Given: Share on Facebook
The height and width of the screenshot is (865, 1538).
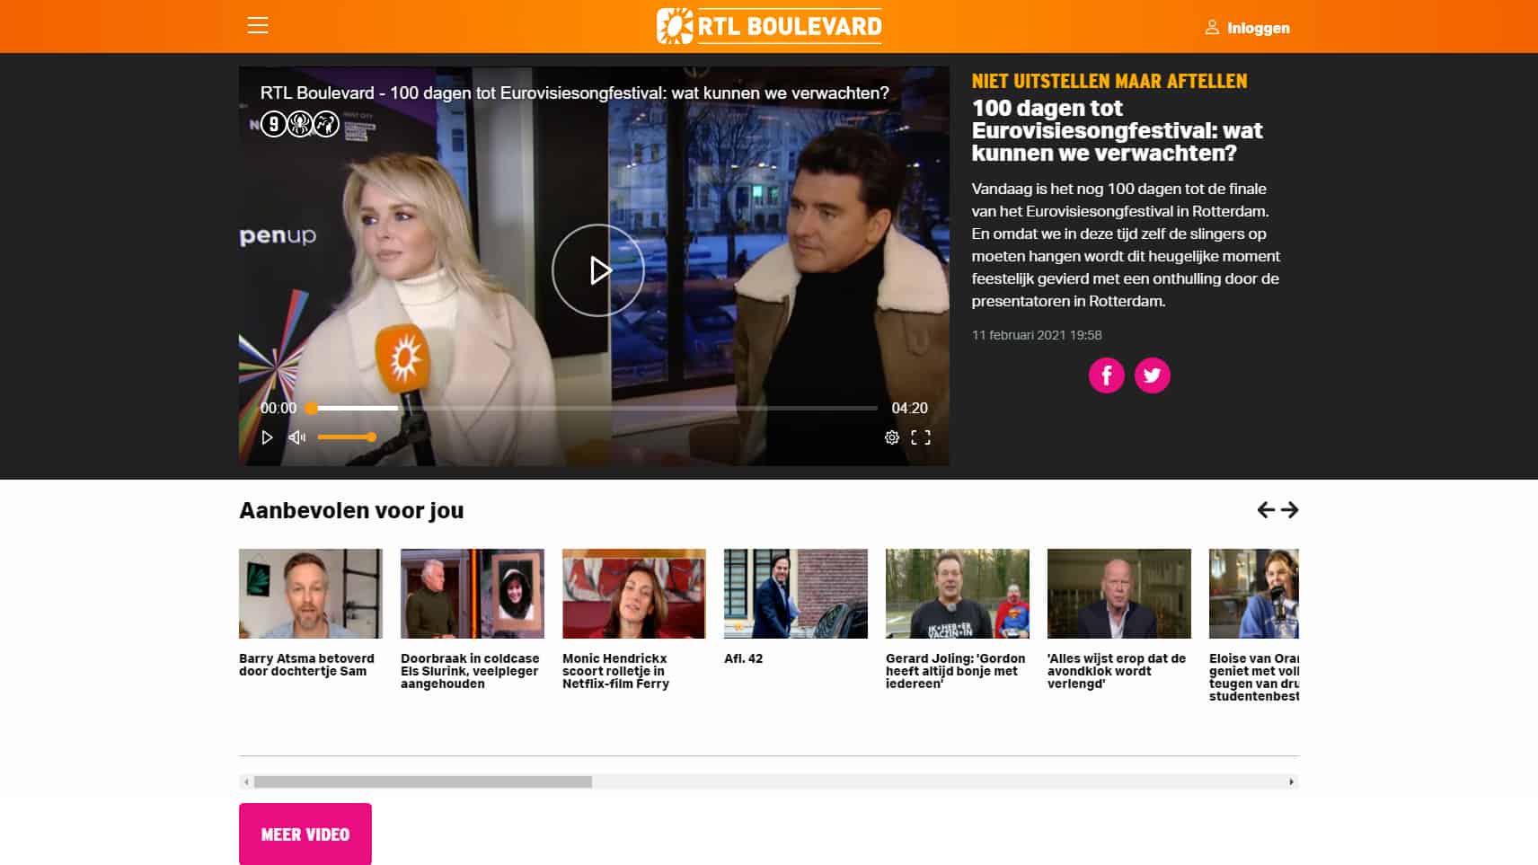Looking at the screenshot, I should (x=1107, y=375).
